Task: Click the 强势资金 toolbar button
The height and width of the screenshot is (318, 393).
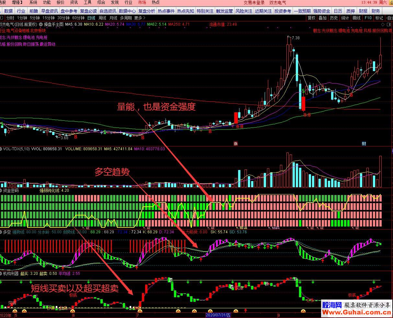Action: click(x=322, y=11)
